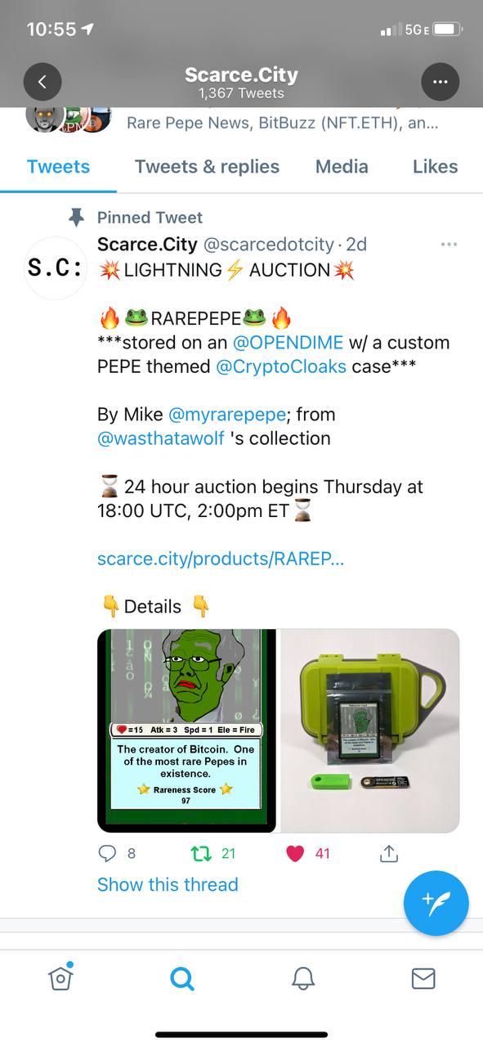483x1047 pixels.
Task: Tap the back arrow button
Action: pyautogui.click(x=42, y=82)
